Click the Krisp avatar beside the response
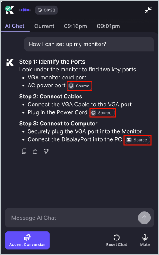159x255 pixels. 10,63
